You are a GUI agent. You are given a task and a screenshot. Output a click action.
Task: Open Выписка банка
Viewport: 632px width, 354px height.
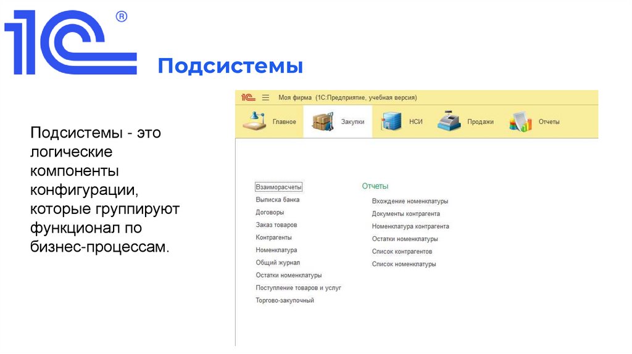click(277, 200)
